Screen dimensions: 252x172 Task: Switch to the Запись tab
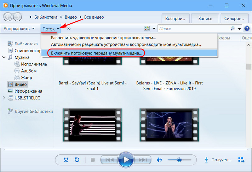point(205,19)
